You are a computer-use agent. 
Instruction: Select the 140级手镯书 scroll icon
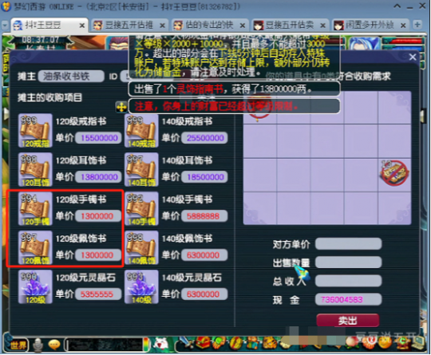(x=141, y=208)
